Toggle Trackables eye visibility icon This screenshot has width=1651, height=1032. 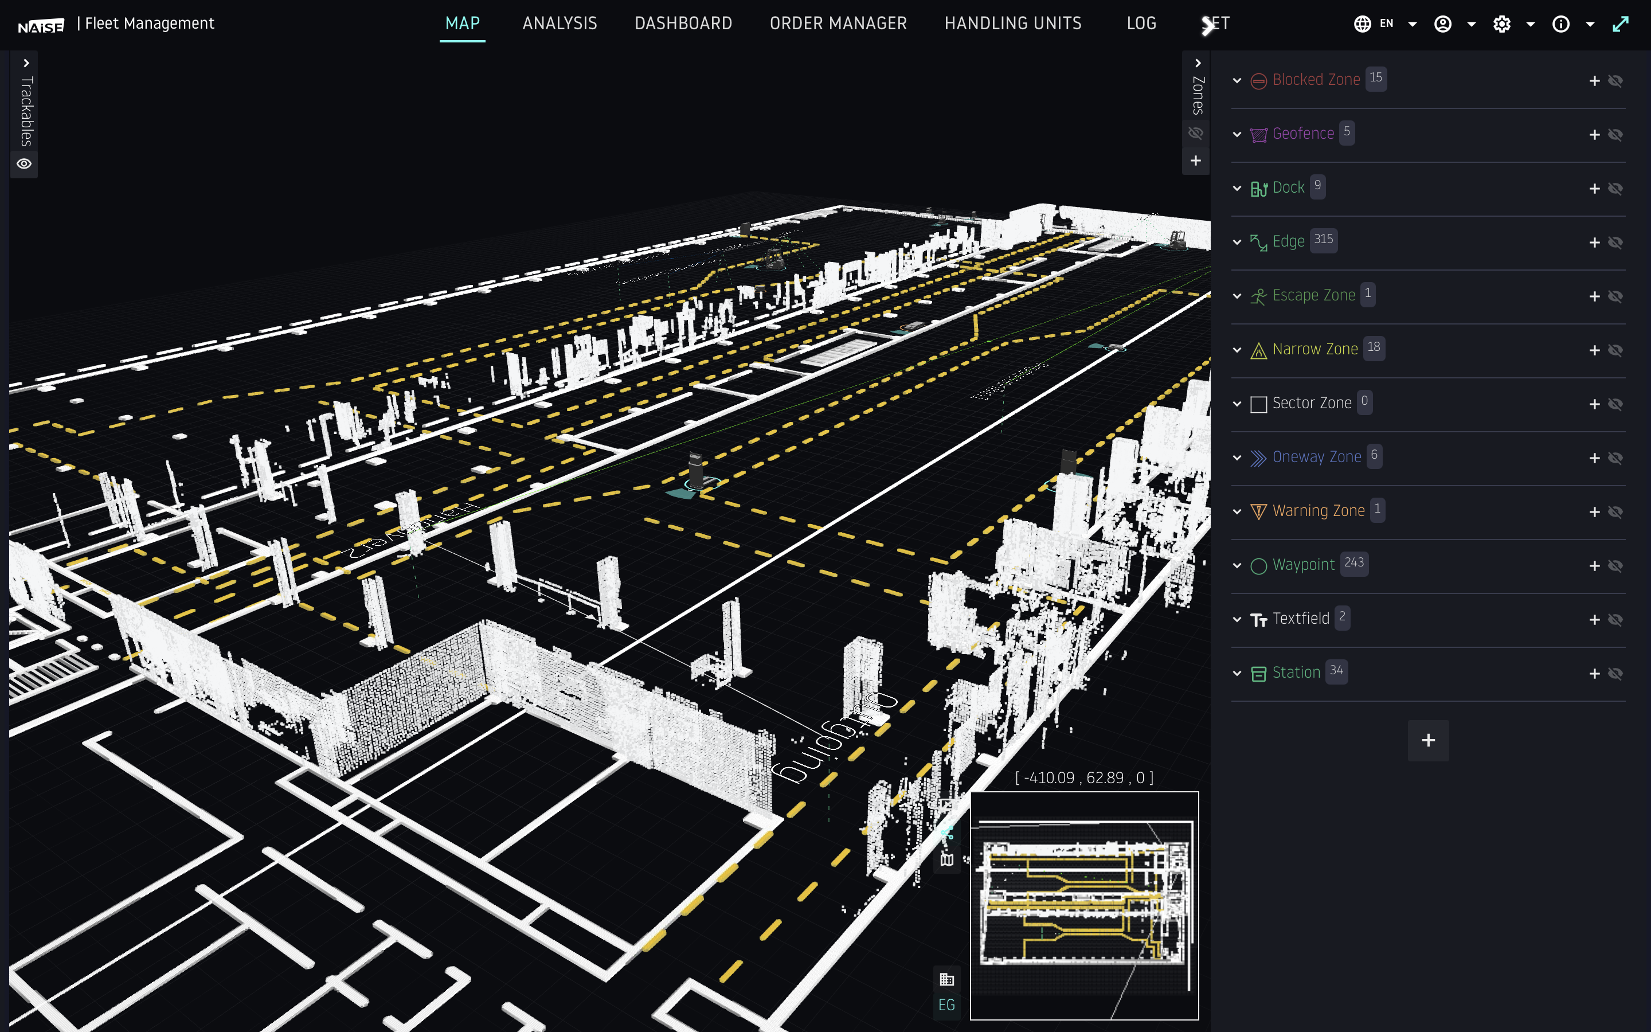24,164
